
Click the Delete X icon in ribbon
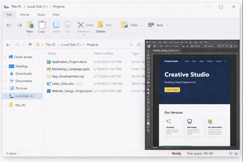pos(80,25)
